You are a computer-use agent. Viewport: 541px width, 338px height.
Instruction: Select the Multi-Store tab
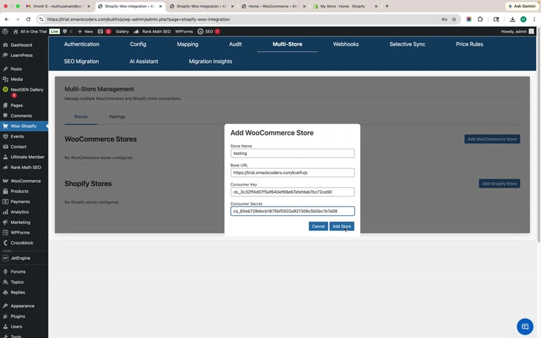(x=287, y=44)
